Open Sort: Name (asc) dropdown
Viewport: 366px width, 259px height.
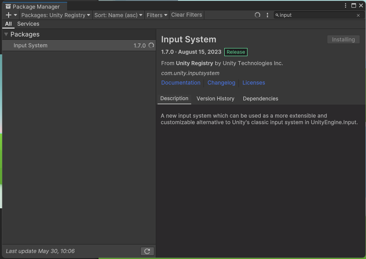[119, 15]
